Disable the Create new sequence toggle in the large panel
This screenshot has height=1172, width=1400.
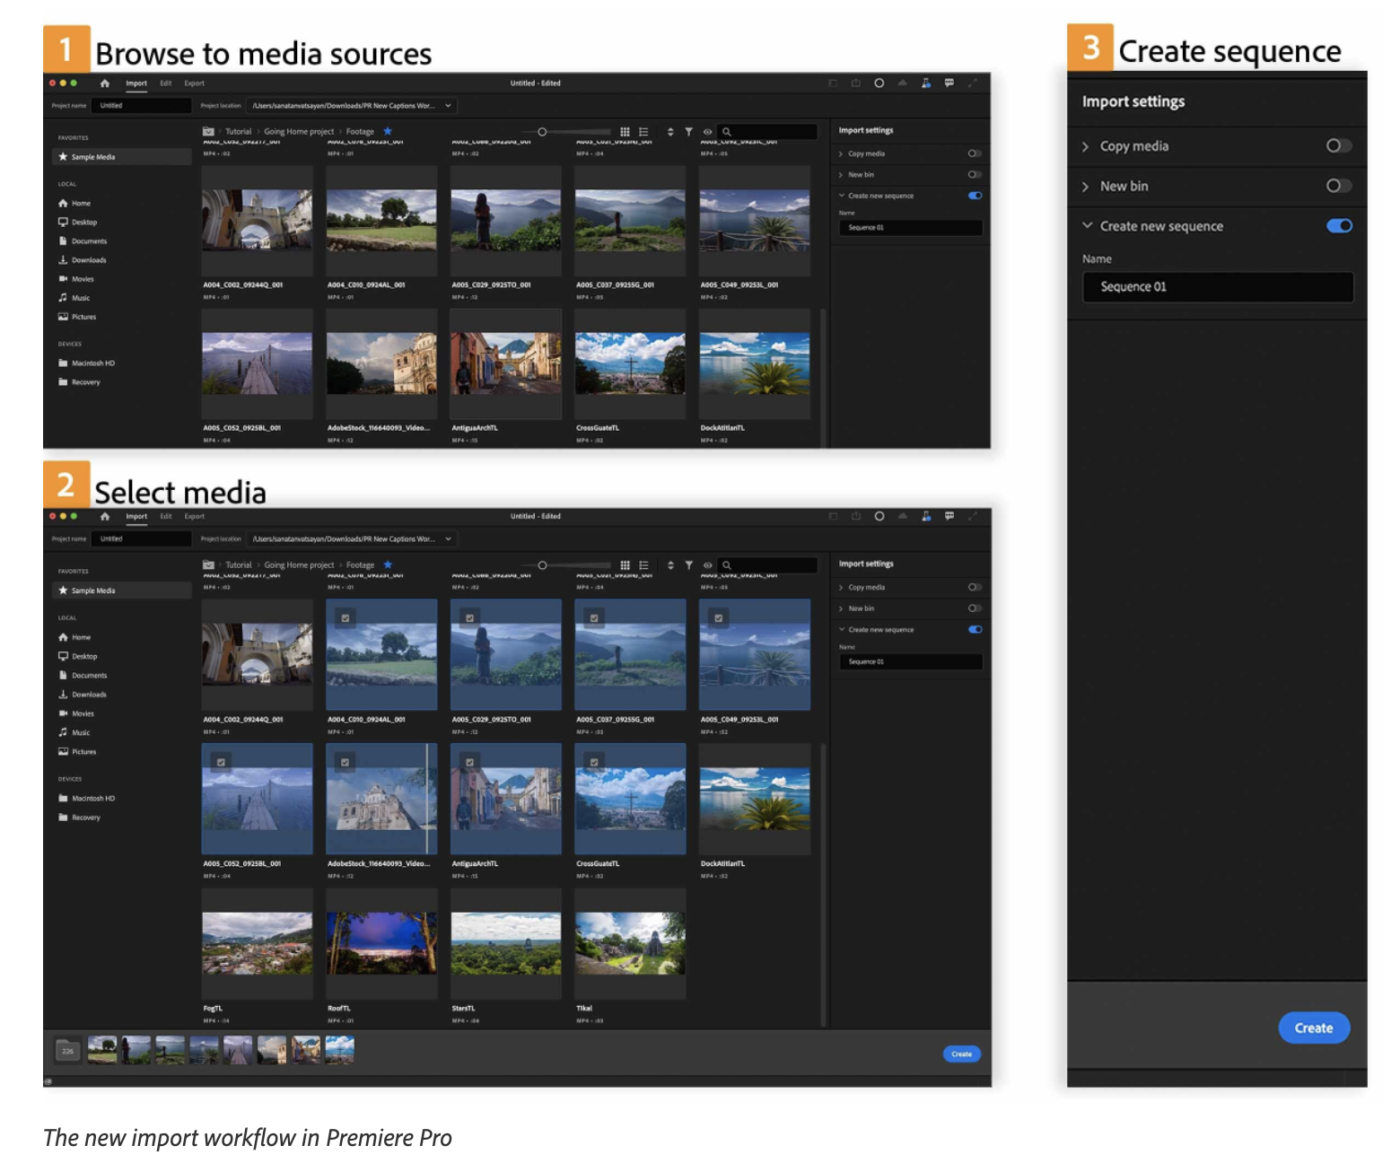pos(1338,226)
